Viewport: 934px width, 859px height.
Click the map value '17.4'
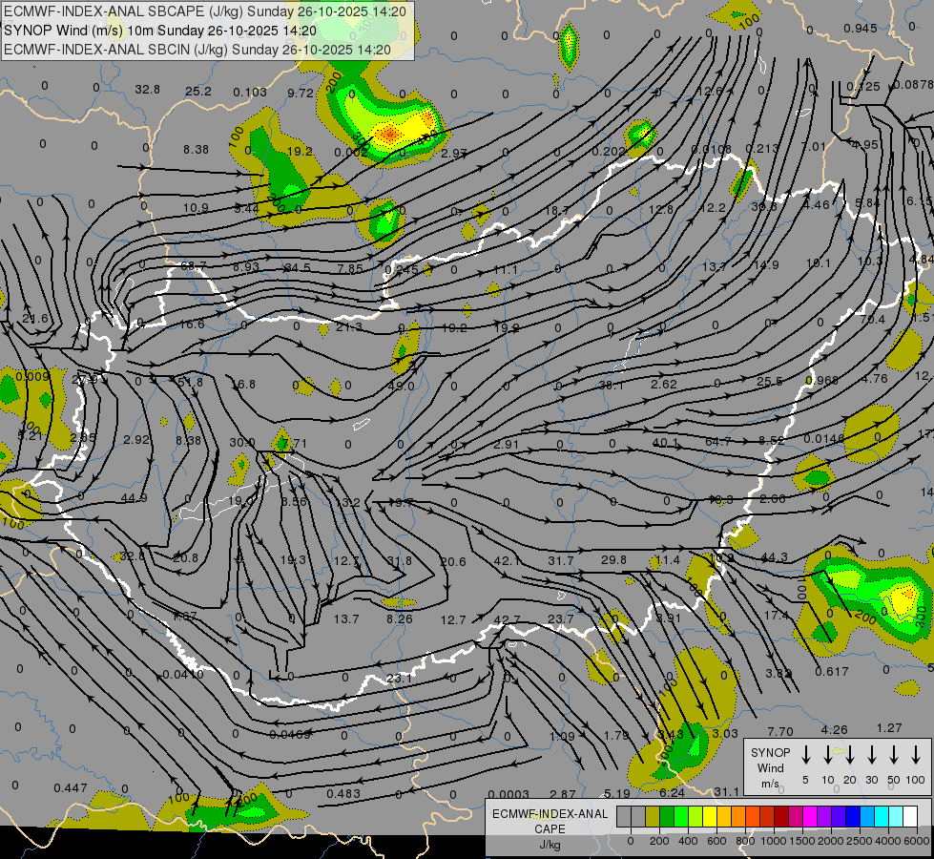[x=776, y=615]
